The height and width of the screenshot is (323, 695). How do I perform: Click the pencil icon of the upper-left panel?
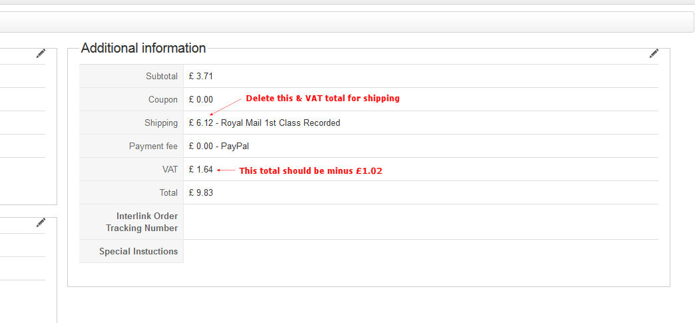[41, 53]
